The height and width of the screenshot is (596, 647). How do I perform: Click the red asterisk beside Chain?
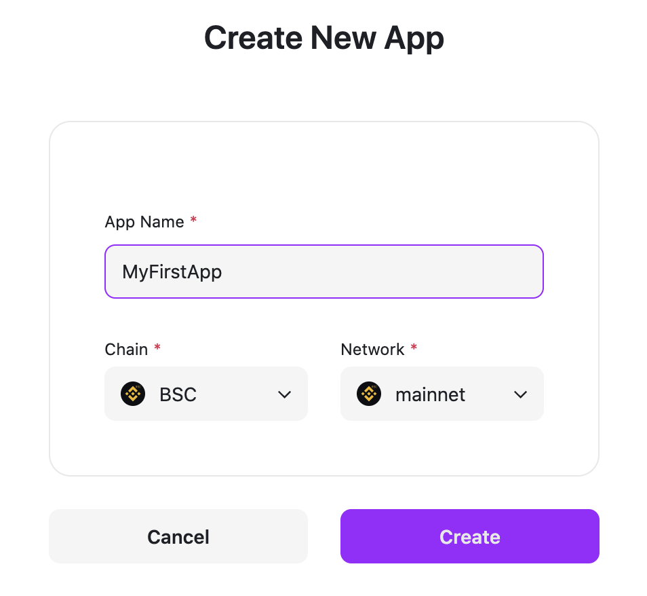[157, 349]
